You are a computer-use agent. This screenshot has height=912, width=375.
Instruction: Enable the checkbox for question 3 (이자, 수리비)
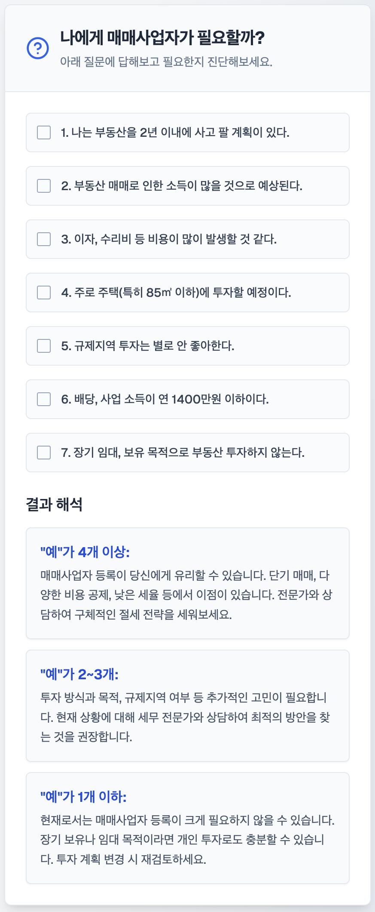[x=44, y=239]
